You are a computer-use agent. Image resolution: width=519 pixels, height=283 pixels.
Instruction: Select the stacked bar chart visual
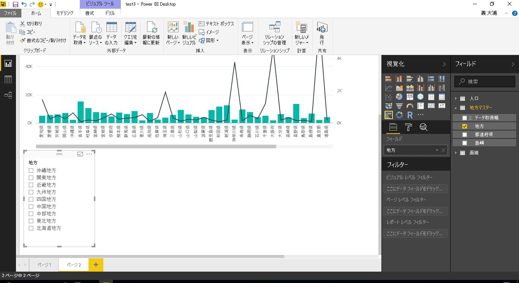click(x=389, y=79)
